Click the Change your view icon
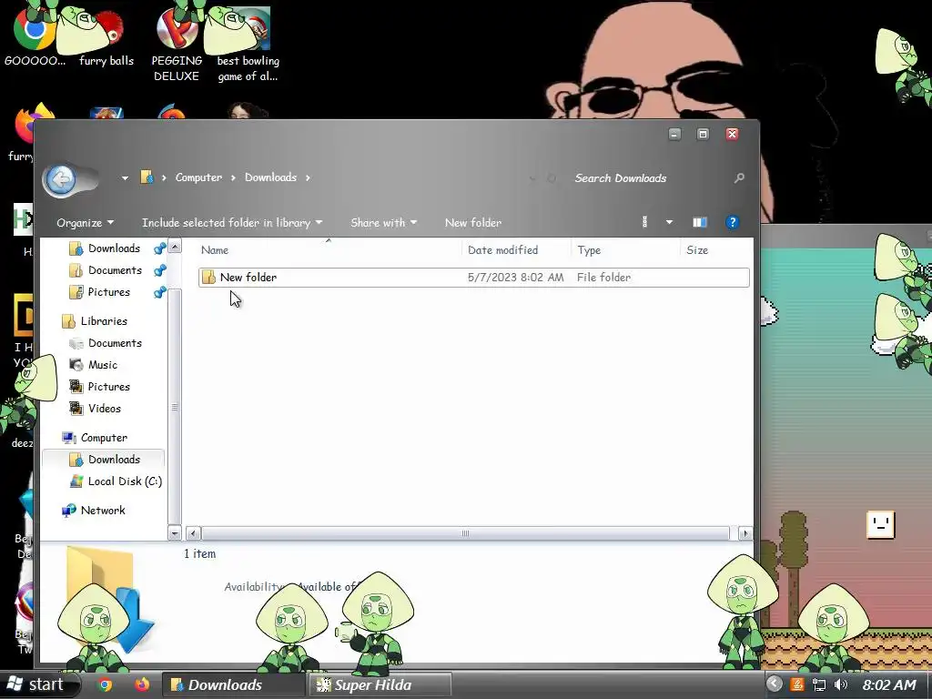This screenshot has width=932, height=699. pyautogui.click(x=645, y=222)
